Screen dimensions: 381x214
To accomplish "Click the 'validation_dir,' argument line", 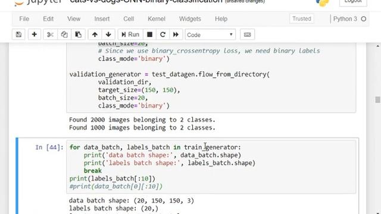I will 124,82.
